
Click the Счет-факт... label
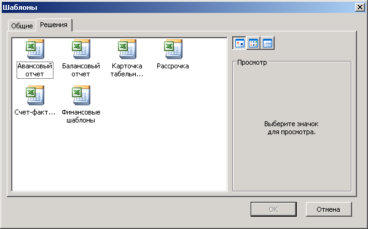pos(35,112)
